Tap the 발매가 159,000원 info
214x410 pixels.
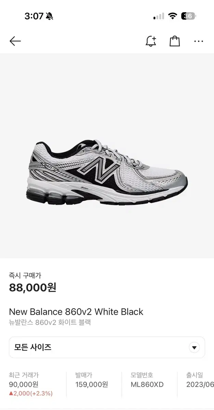[x=92, y=380]
